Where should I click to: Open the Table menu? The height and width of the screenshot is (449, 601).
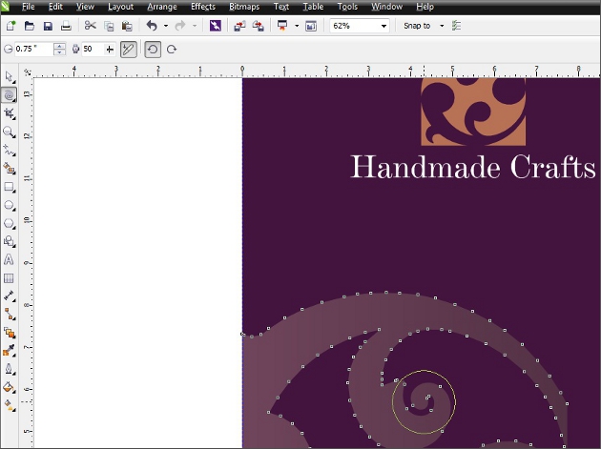tap(313, 7)
